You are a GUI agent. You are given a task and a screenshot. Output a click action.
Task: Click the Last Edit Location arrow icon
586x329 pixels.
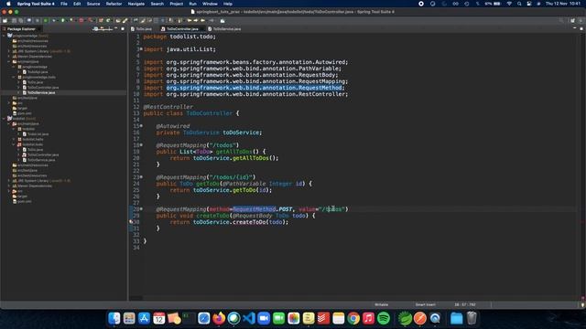click(190, 20)
